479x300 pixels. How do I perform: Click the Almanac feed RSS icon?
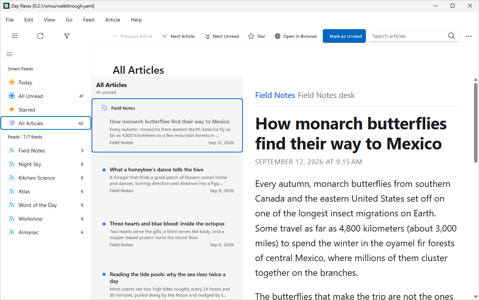point(12,232)
